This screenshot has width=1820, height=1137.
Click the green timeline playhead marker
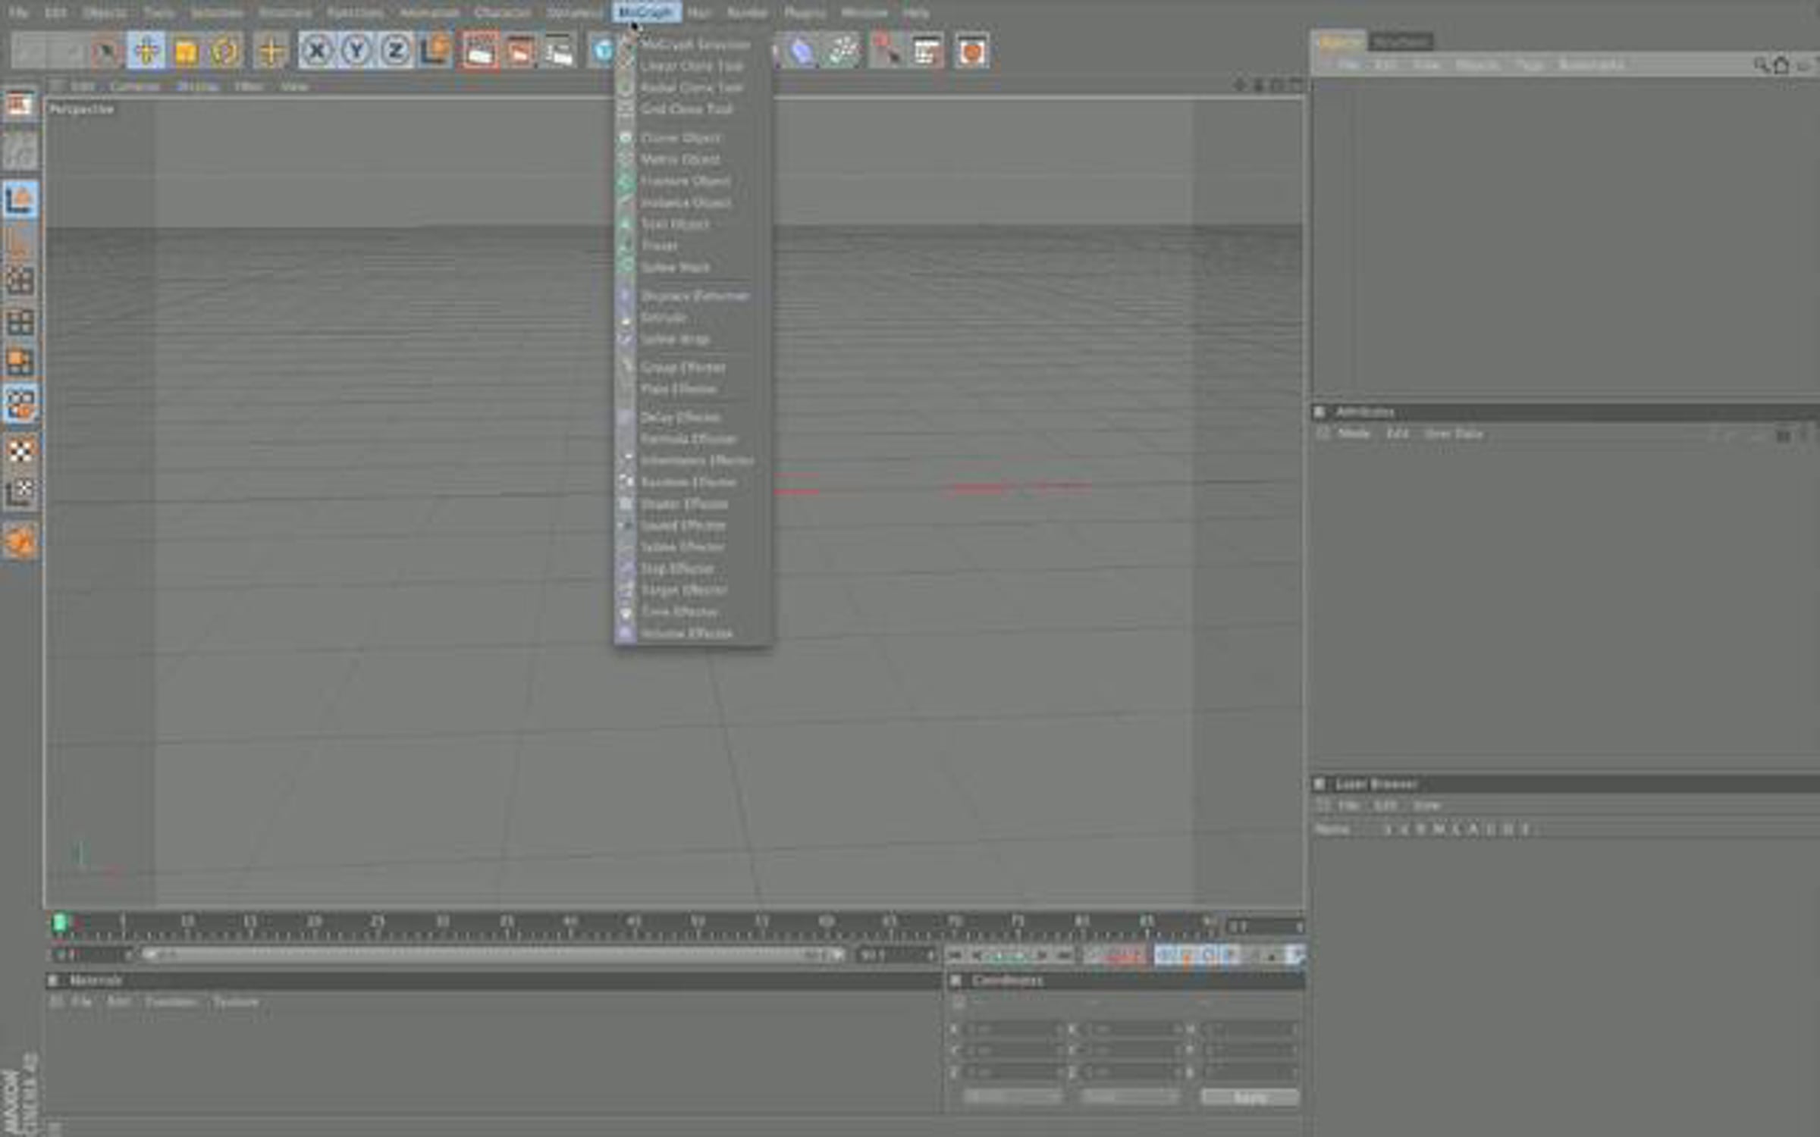(x=59, y=923)
